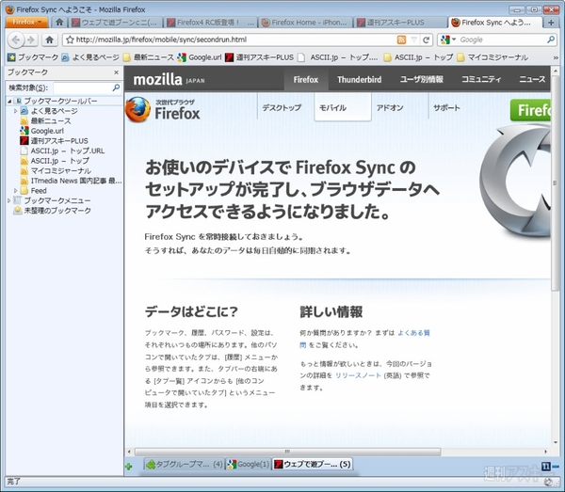Expand ブックマークメニュー tree node
Screen dimensions: 565x492
9,200
